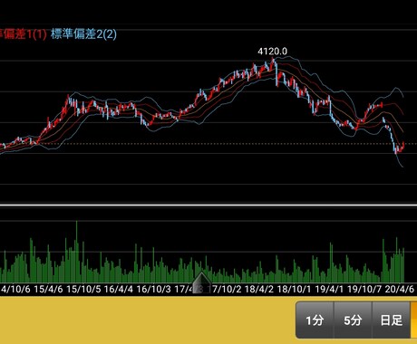Click the 16/10/3 date label
This screenshot has height=344, width=417.
pyautogui.click(x=154, y=289)
